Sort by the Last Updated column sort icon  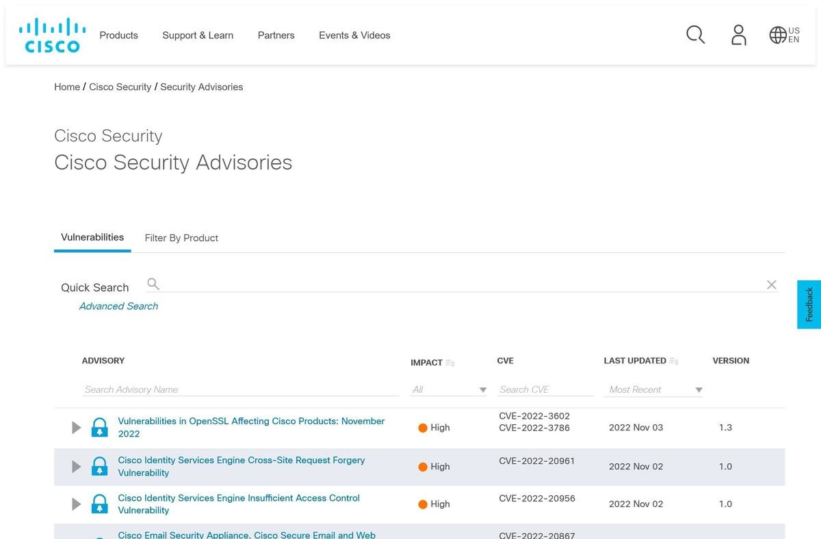coord(674,361)
